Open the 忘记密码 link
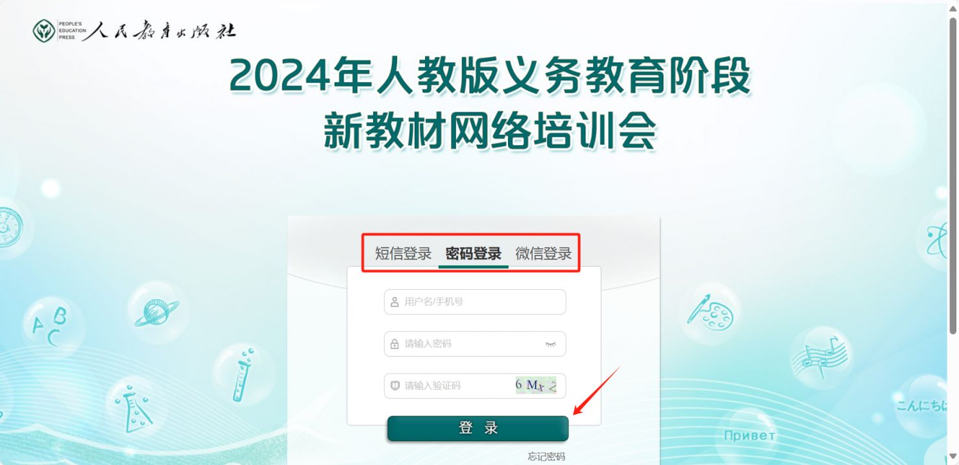The image size is (959, 465). click(546, 457)
